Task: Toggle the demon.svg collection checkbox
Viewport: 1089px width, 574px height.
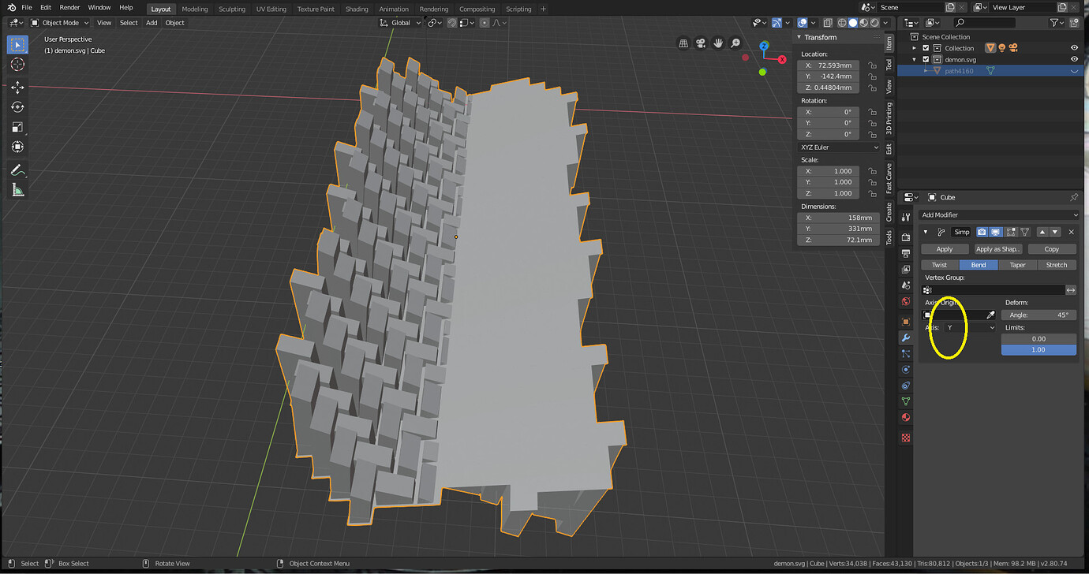Action: (x=926, y=59)
